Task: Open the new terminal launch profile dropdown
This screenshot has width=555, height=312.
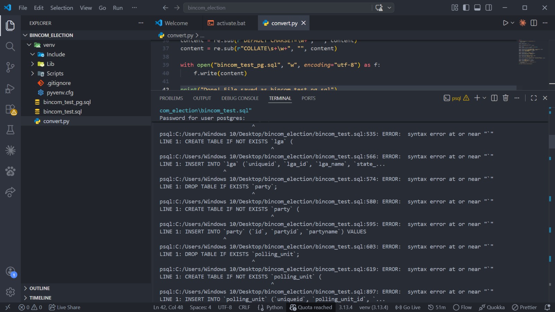Action: click(x=485, y=98)
